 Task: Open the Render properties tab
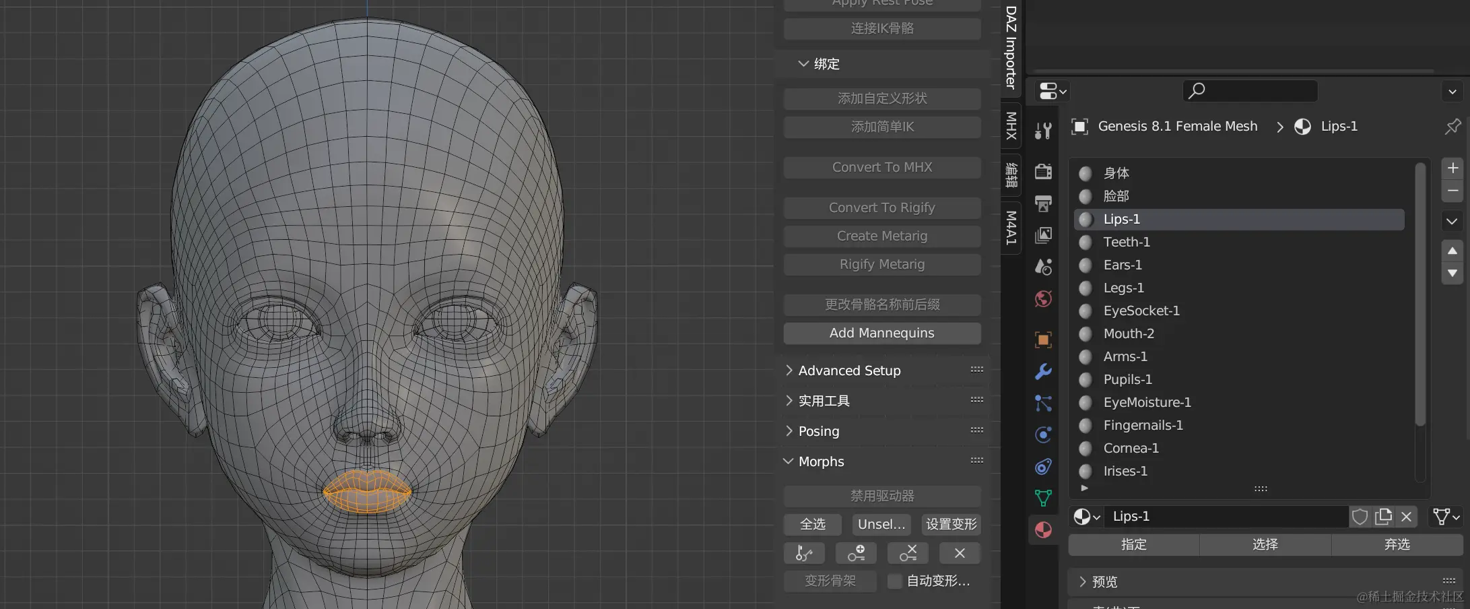(1043, 172)
